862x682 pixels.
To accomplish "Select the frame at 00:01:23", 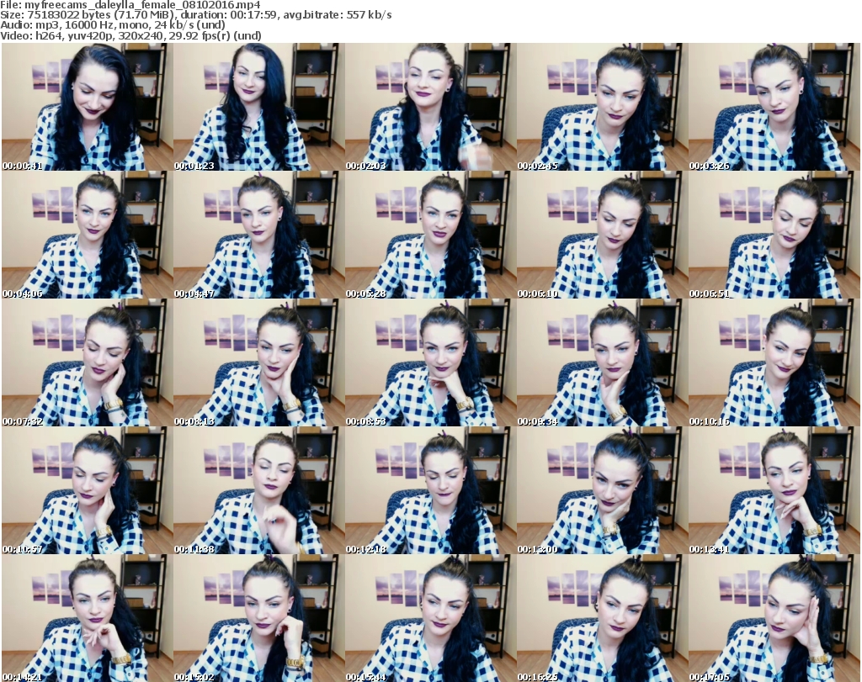I will [257, 107].
